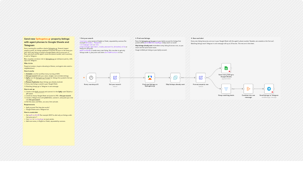Click the 'Keep matching deals' node label
Viewport: 303px width, 182px height.
pyautogui.click(x=226, y=95)
